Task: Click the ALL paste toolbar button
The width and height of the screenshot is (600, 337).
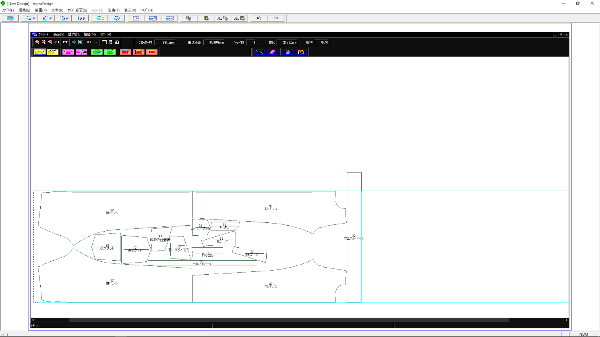Action: [239, 18]
